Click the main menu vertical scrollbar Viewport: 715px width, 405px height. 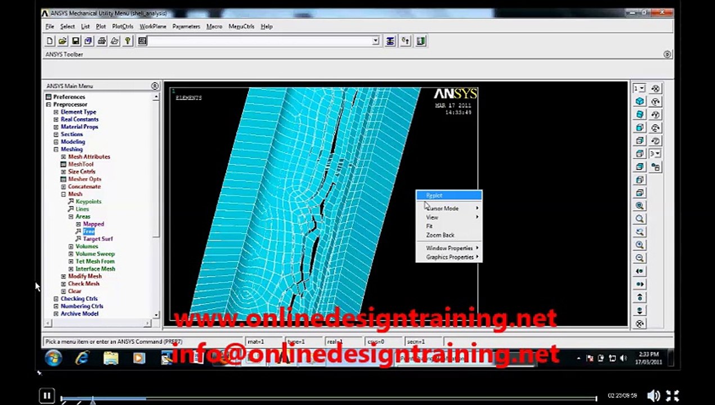pos(156,206)
